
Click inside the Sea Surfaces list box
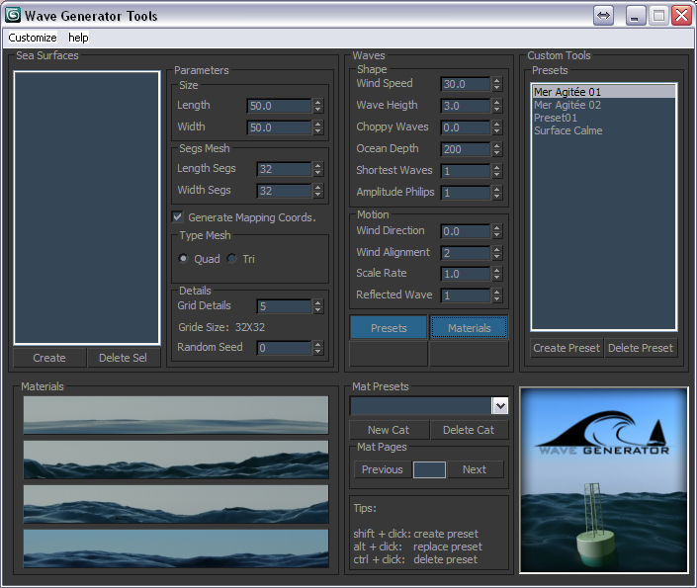87,208
